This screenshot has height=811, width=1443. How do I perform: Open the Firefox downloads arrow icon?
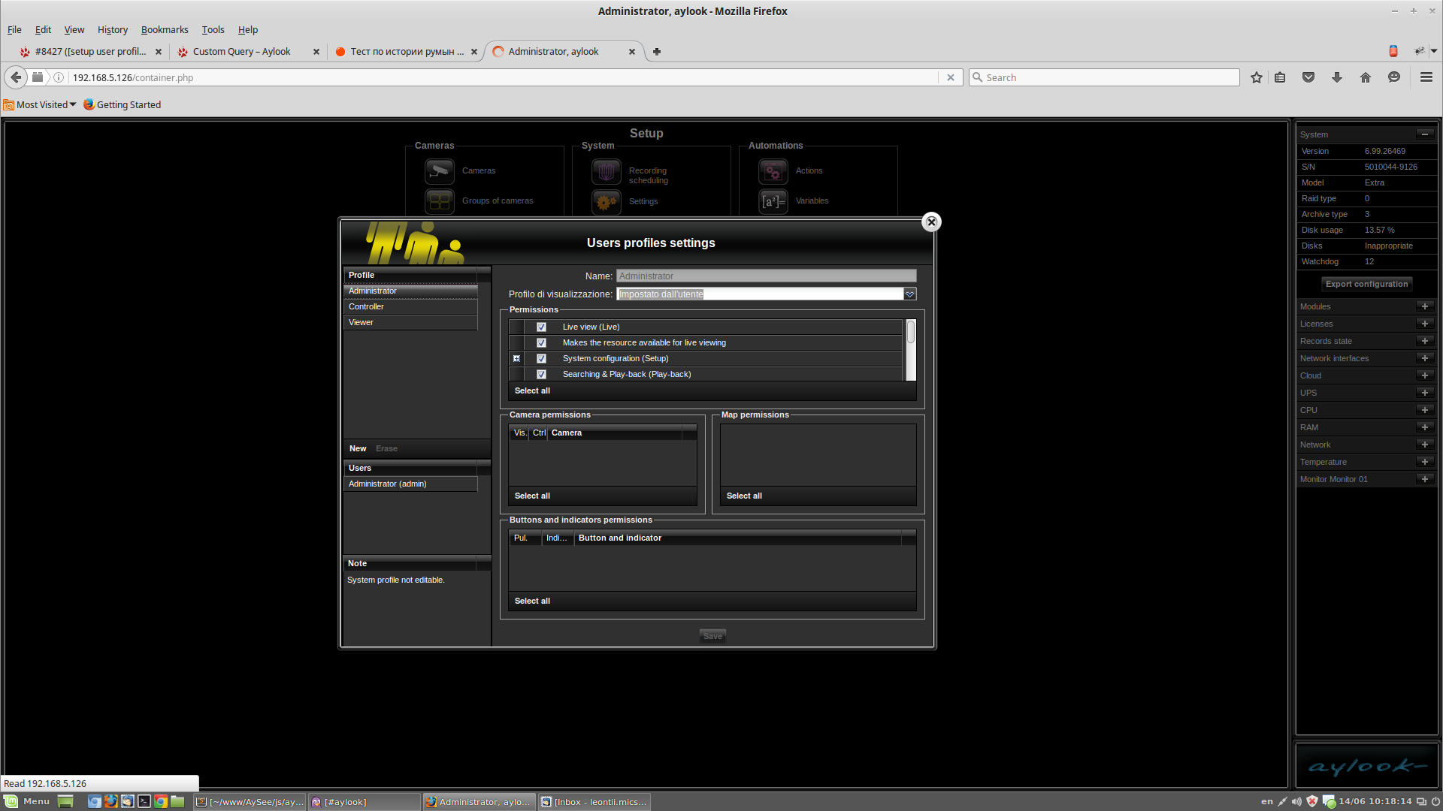click(1337, 77)
